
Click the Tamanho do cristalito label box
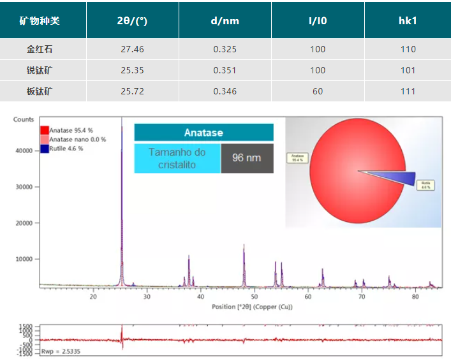tap(177, 158)
